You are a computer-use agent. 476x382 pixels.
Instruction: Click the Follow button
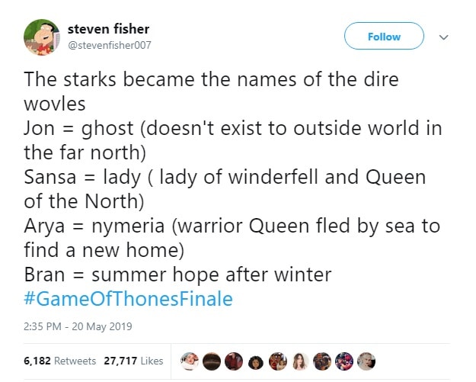384,36
